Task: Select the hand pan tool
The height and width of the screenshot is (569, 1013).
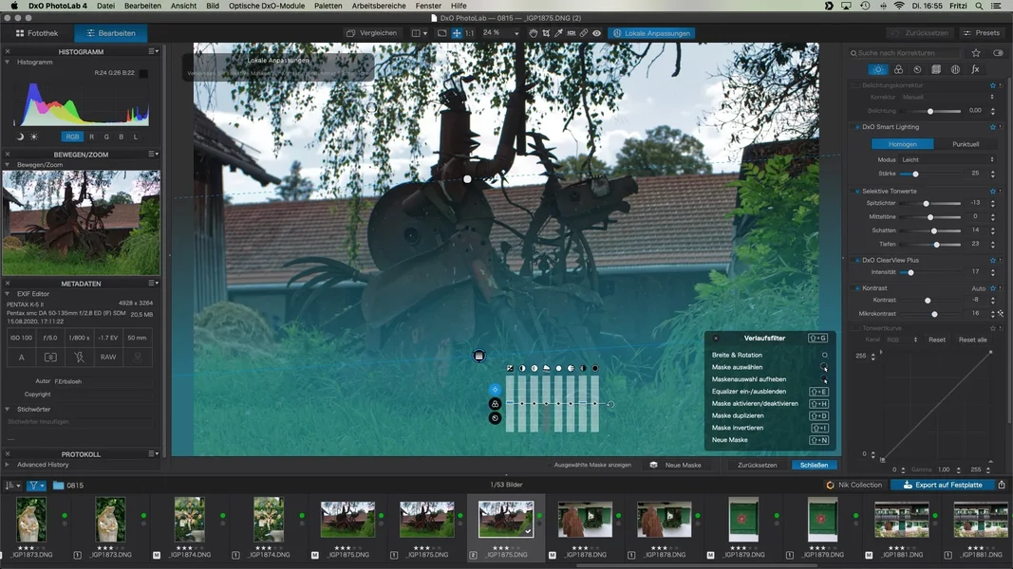Action: (533, 33)
